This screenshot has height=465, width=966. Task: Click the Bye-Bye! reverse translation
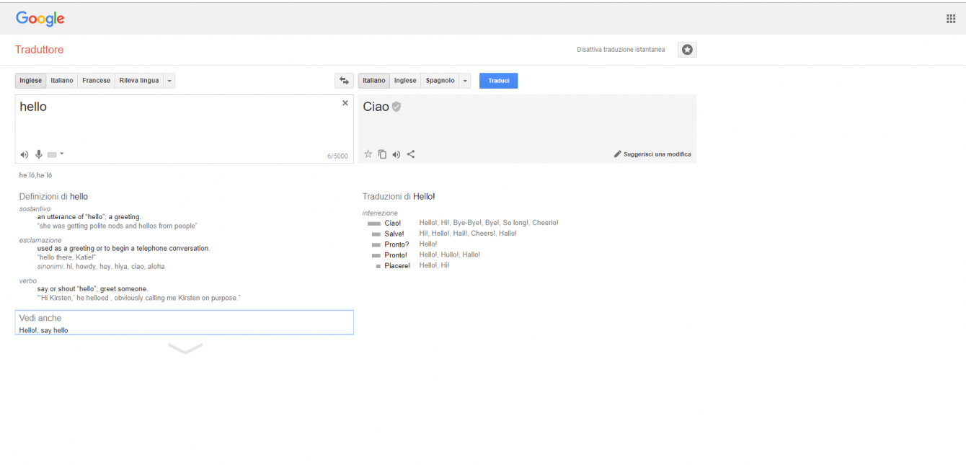coord(467,223)
